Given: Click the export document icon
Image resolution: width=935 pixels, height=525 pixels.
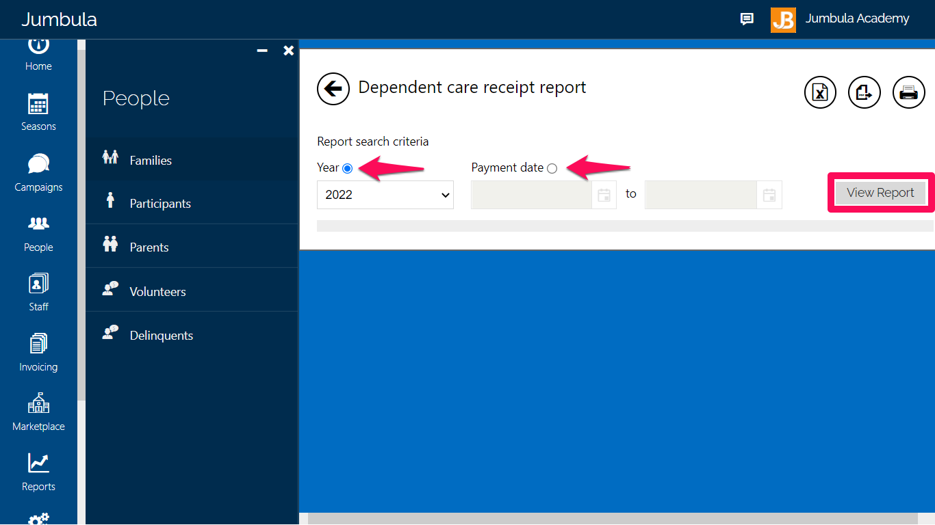Looking at the screenshot, I should coord(864,92).
